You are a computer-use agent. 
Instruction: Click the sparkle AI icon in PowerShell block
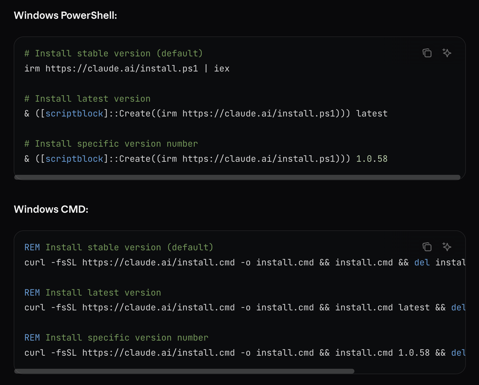pos(446,53)
